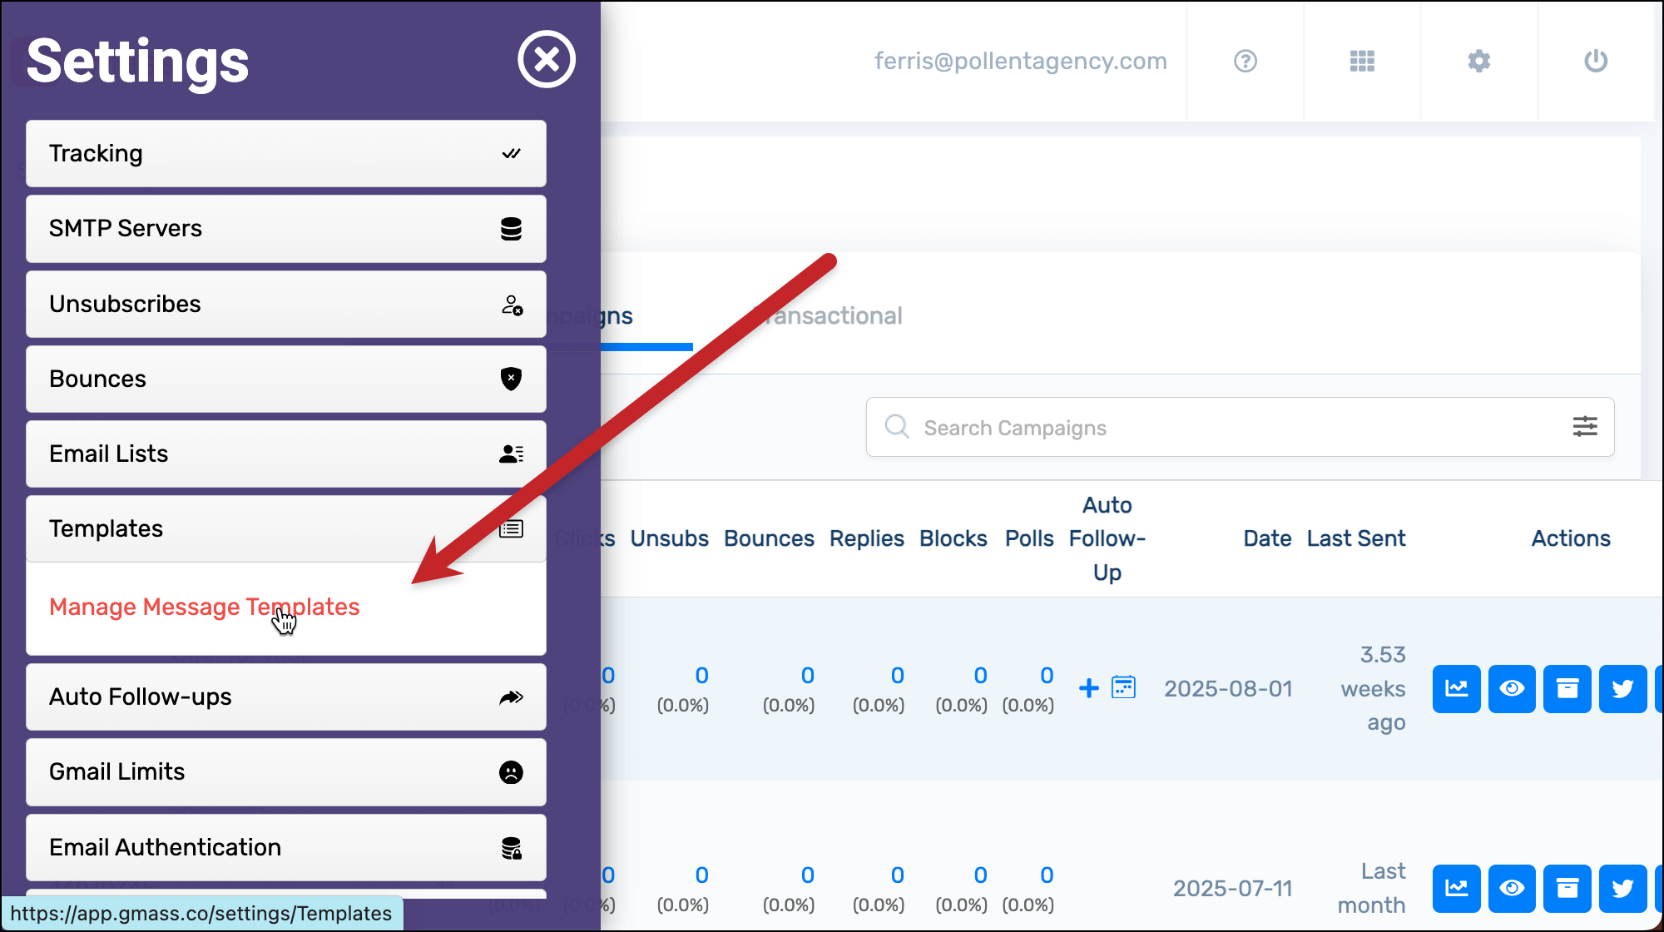Image resolution: width=1664 pixels, height=932 pixels.
Task: Click the help question mark icon
Action: click(1245, 61)
